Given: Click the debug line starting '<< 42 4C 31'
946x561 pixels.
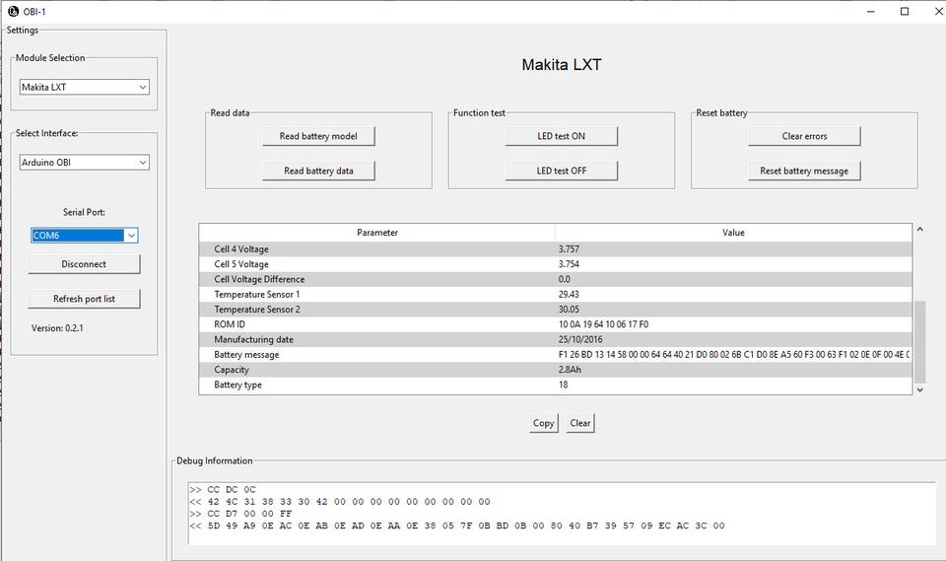Looking at the screenshot, I should point(340,502).
